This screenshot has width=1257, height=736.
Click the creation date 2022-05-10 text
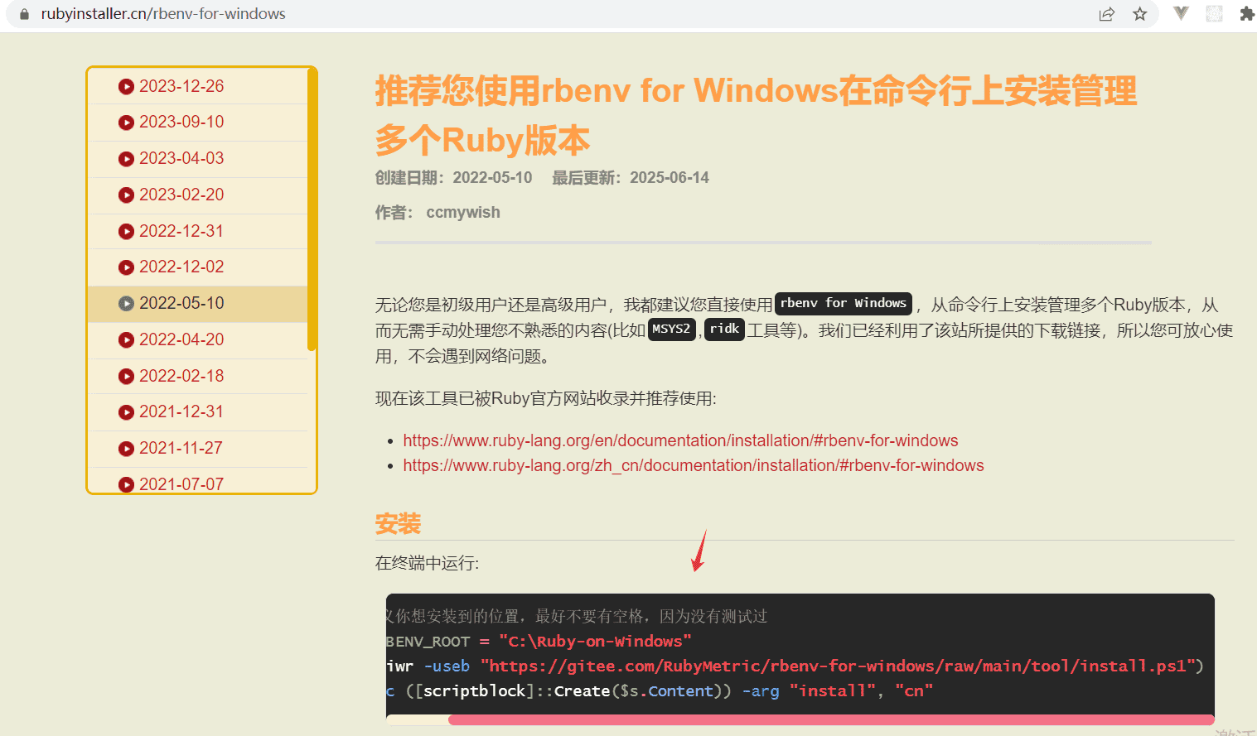click(492, 178)
